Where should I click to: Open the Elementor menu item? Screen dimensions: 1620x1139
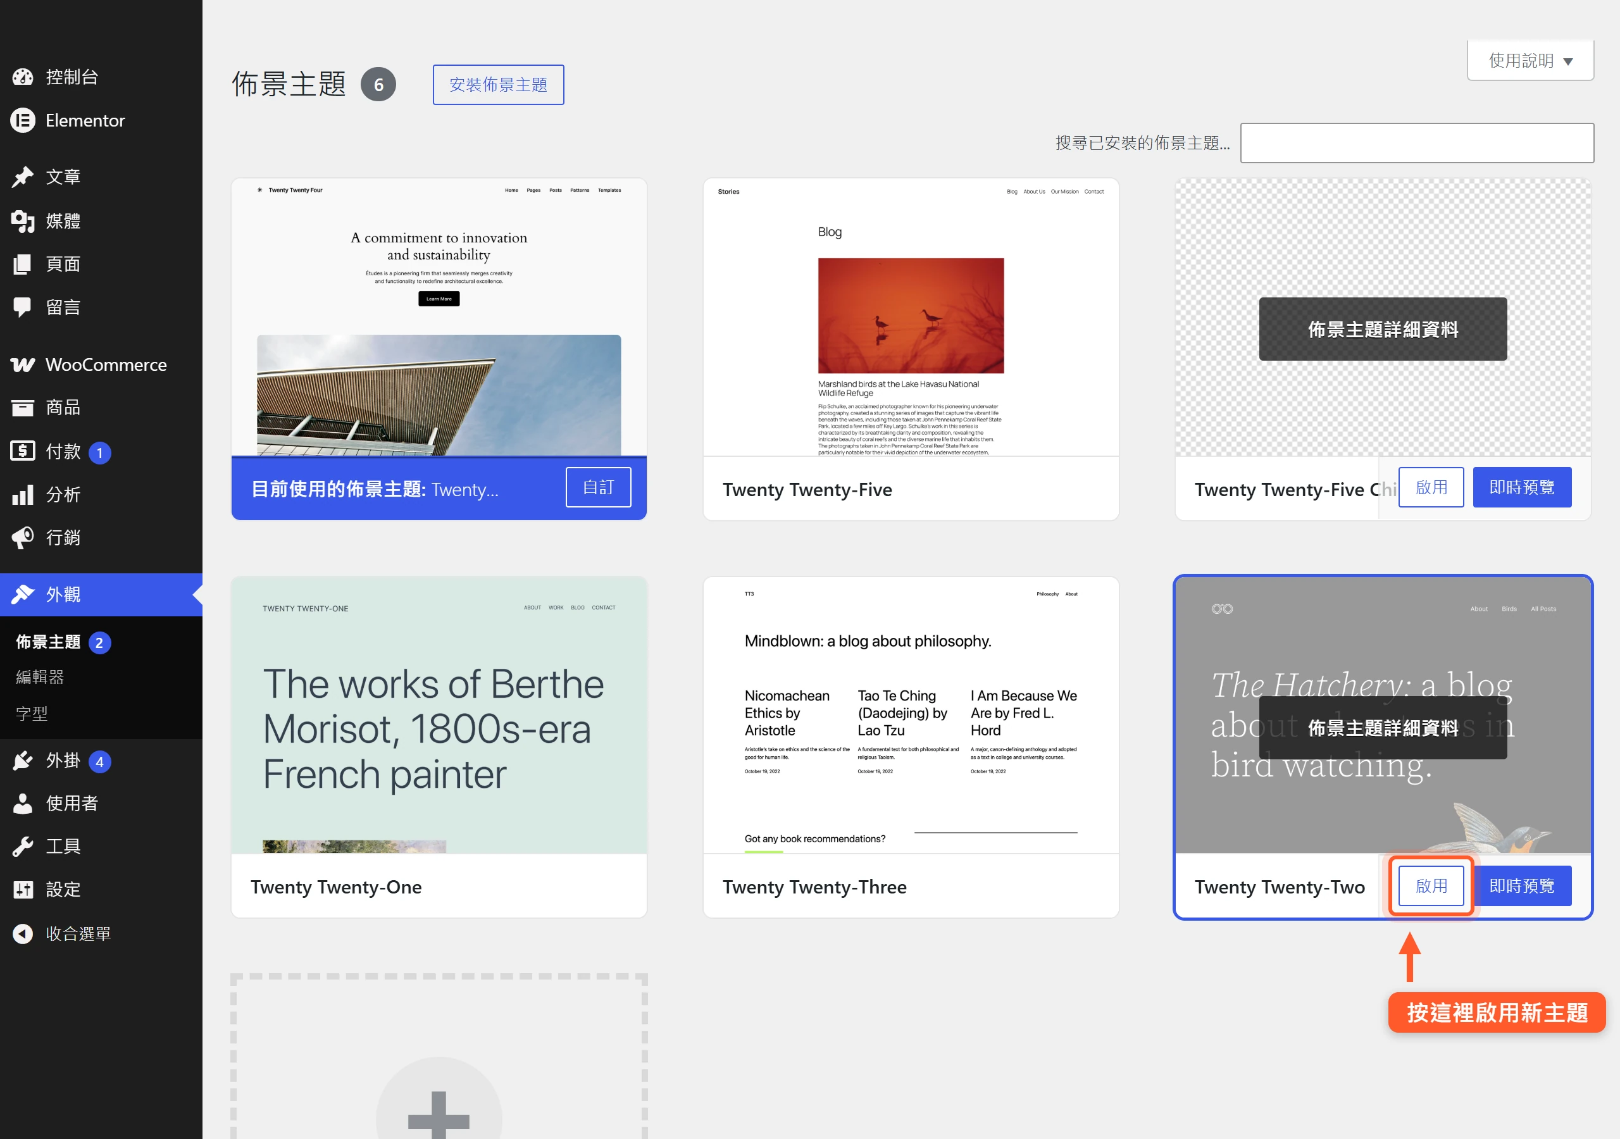[x=101, y=121]
